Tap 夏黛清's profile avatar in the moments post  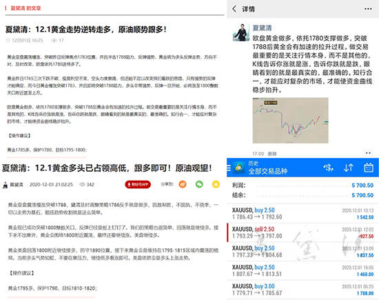(241, 32)
